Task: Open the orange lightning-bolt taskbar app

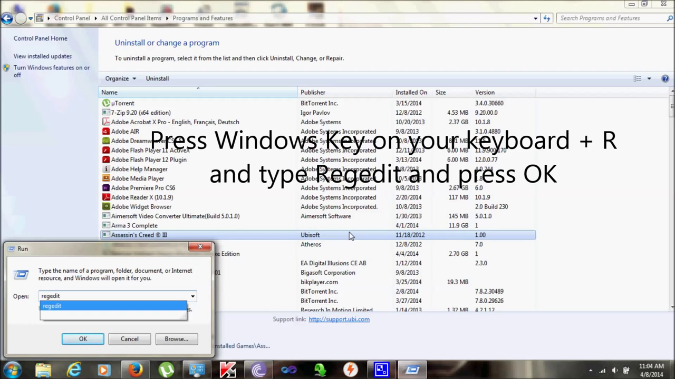Action: tap(351, 370)
